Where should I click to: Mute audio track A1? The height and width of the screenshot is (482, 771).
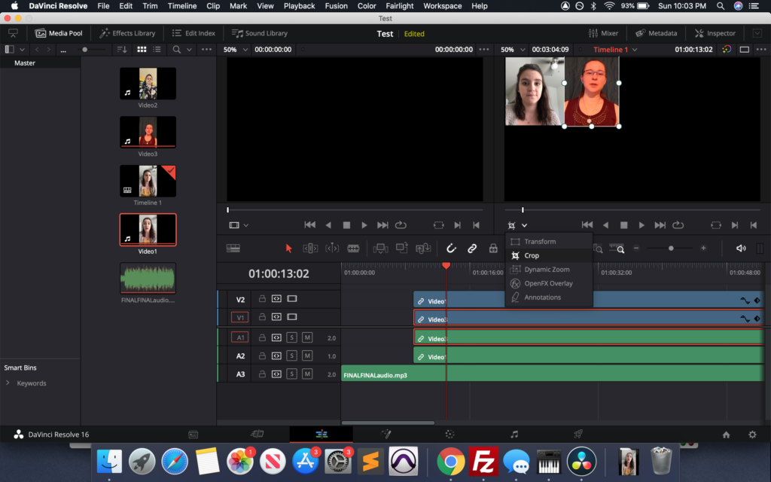[307, 337]
